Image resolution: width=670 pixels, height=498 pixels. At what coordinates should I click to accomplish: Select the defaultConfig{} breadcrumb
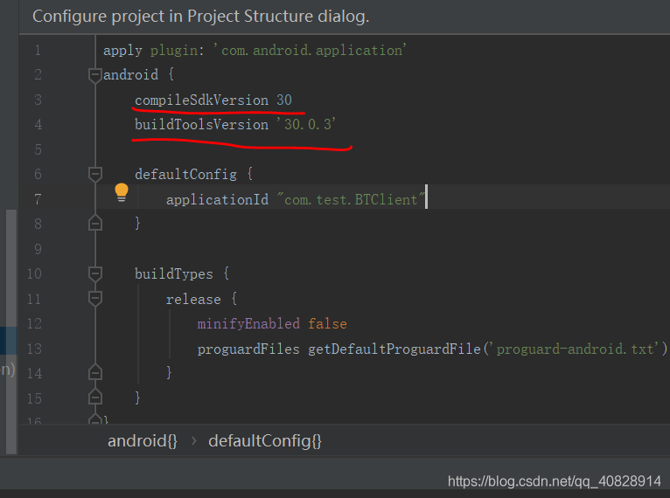click(264, 441)
